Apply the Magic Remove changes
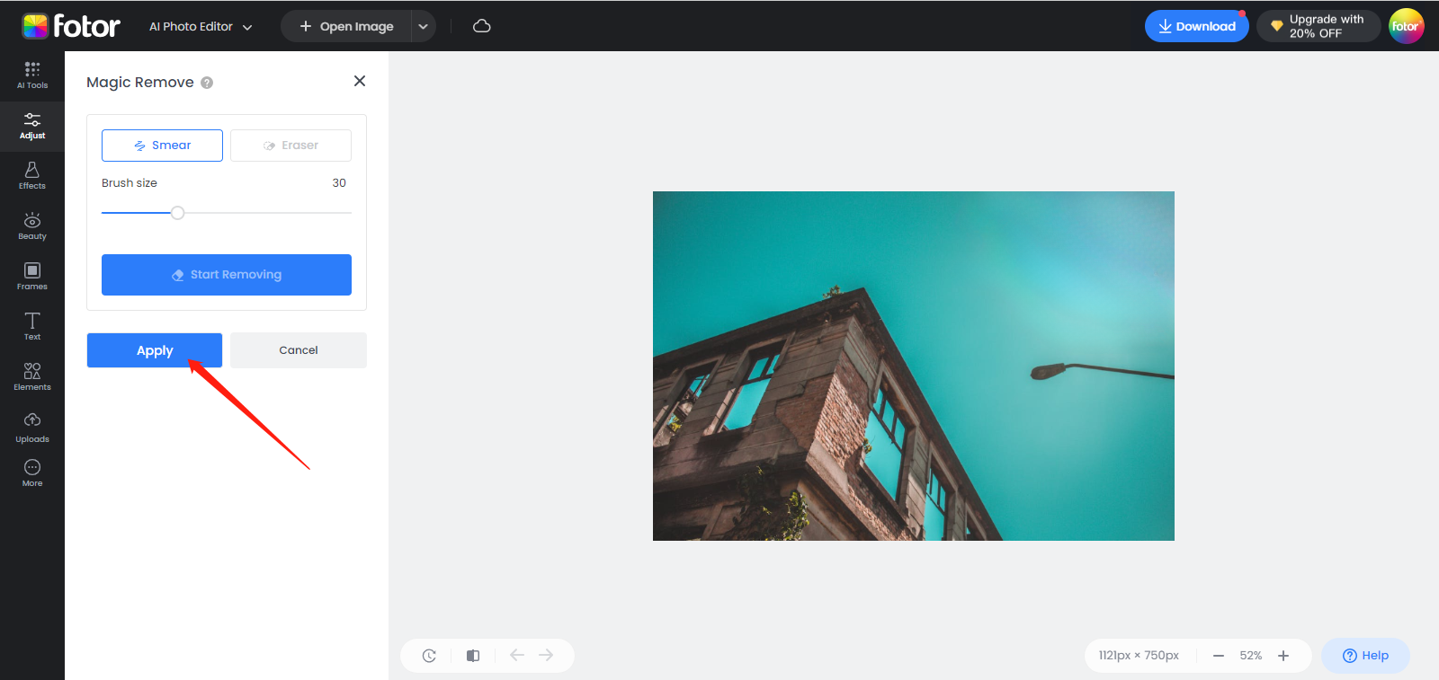1439x680 pixels. tap(155, 350)
